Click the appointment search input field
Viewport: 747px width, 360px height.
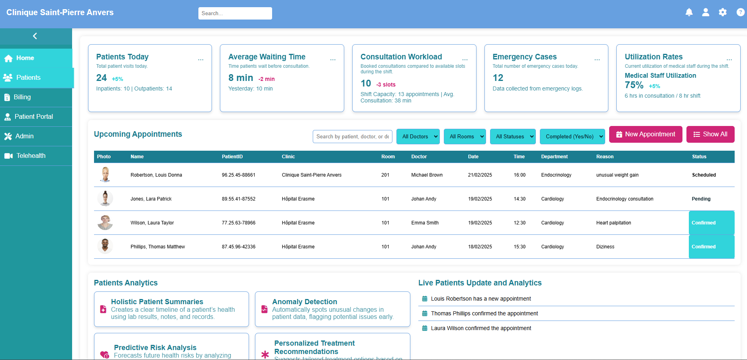[352, 136]
